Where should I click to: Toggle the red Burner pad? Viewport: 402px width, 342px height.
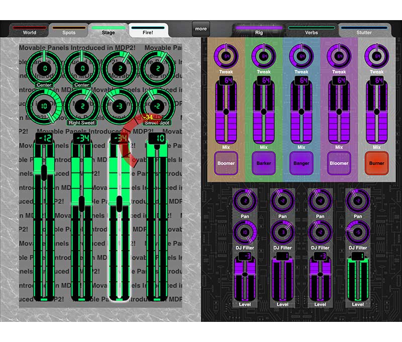[x=376, y=163]
